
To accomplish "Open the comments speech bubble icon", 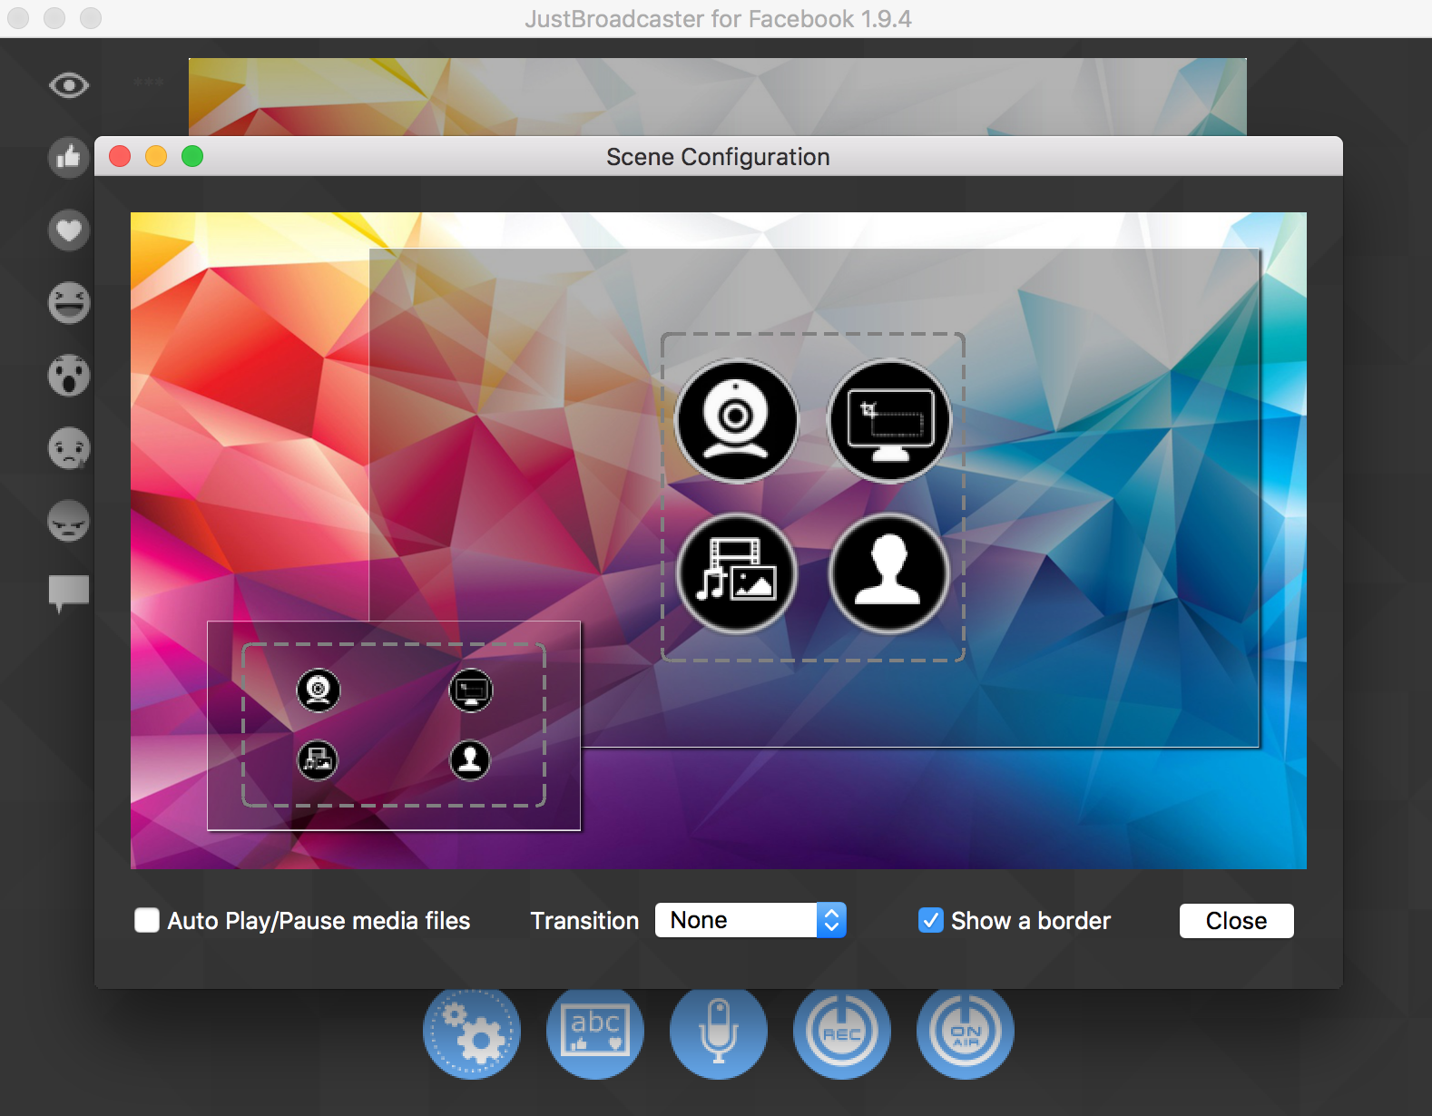I will 69,593.
